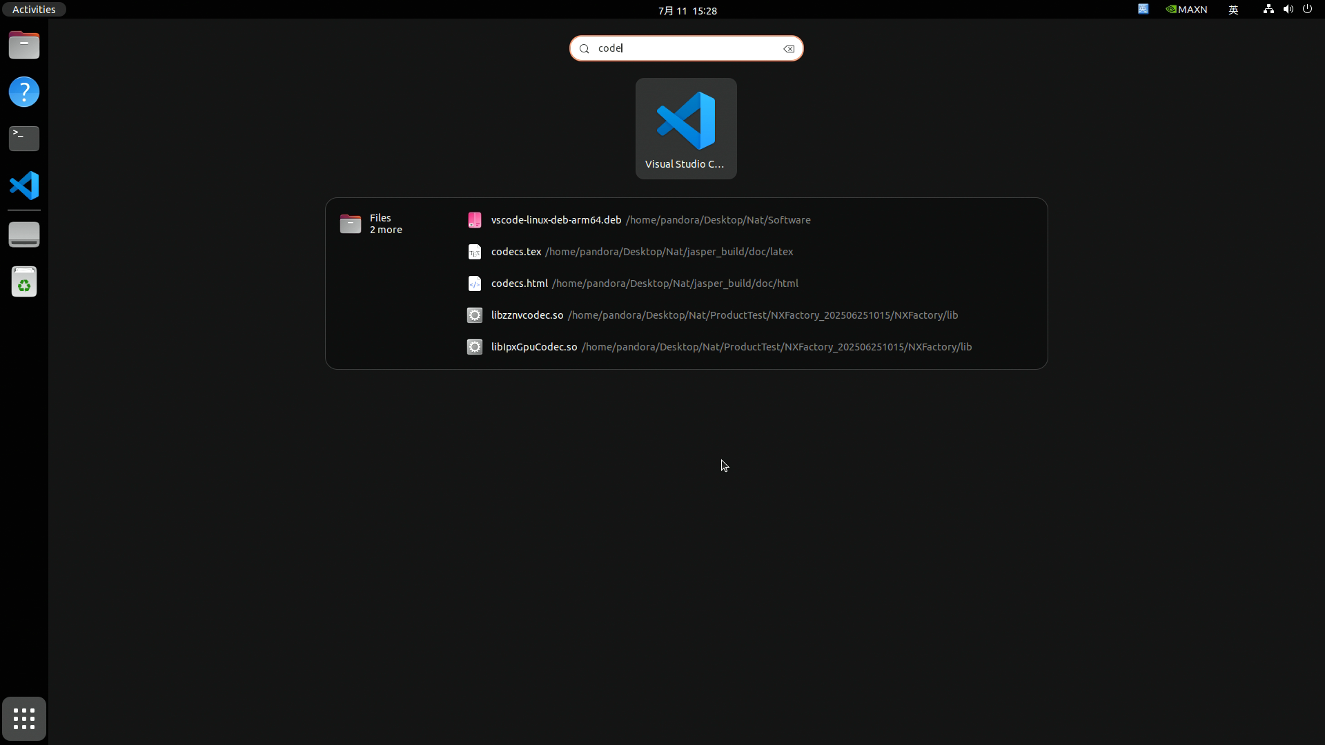Launch Visual Studio Code from search result
Image resolution: width=1325 pixels, height=745 pixels.
(685, 128)
